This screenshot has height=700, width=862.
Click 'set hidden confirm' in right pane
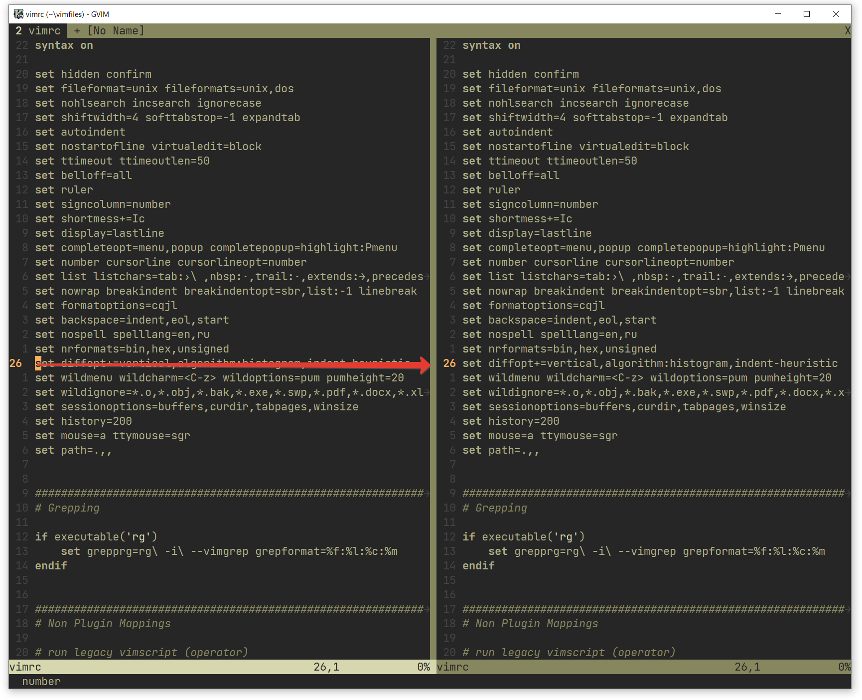pos(521,74)
